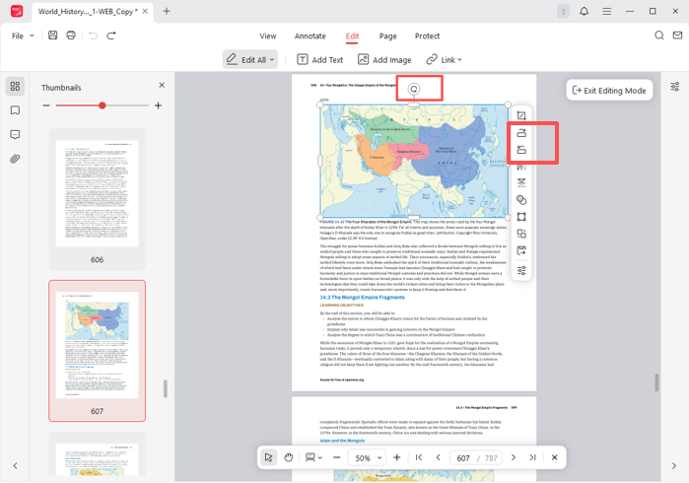Viewport: 689px width, 483px height.
Task: Print the document with the printer icon
Action: pos(71,35)
